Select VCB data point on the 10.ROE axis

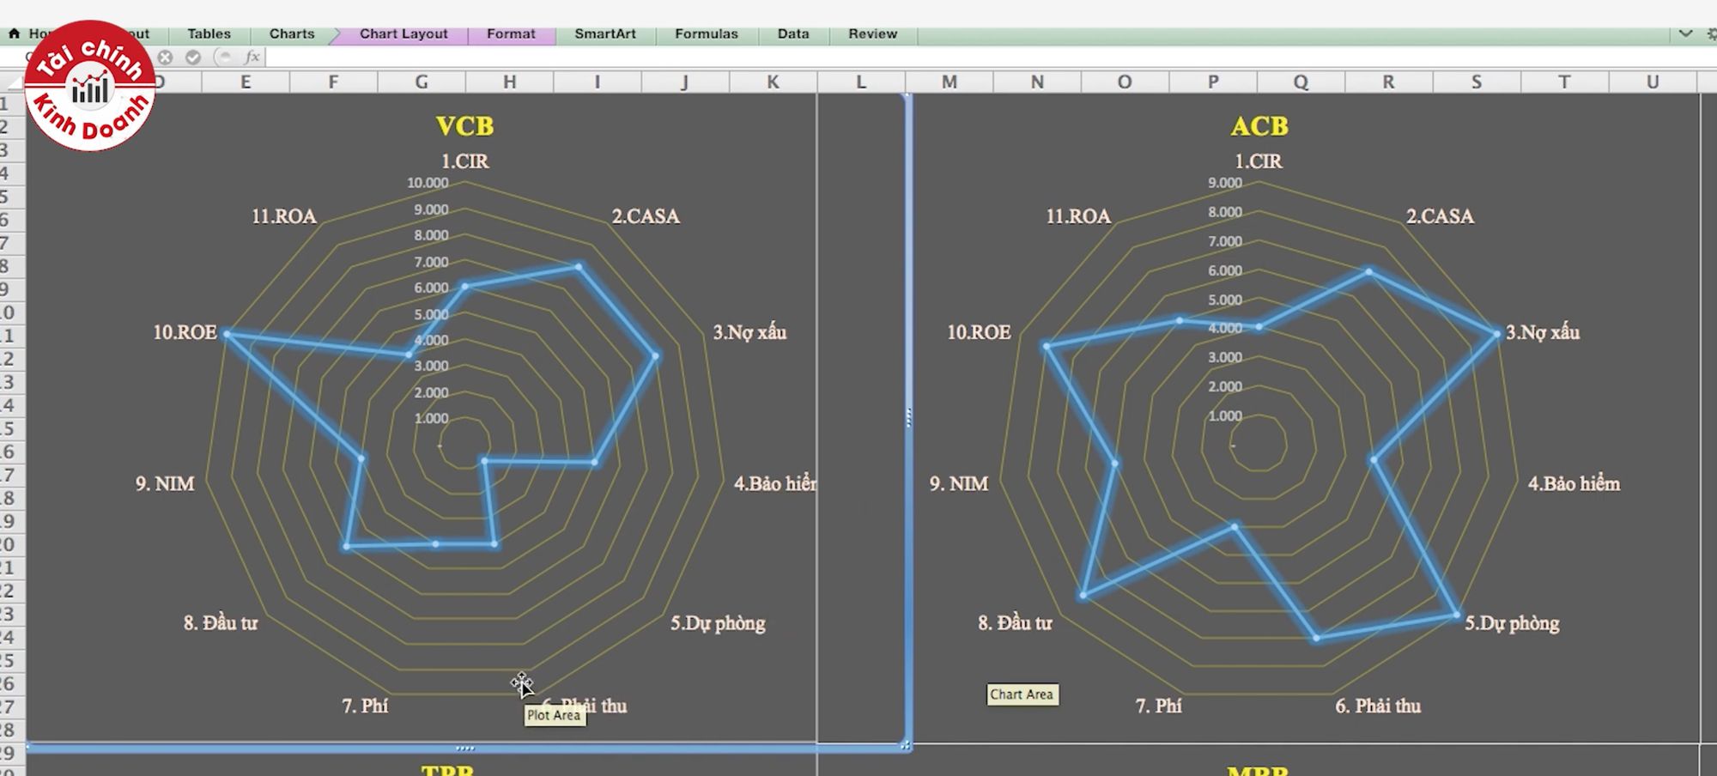click(x=227, y=334)
